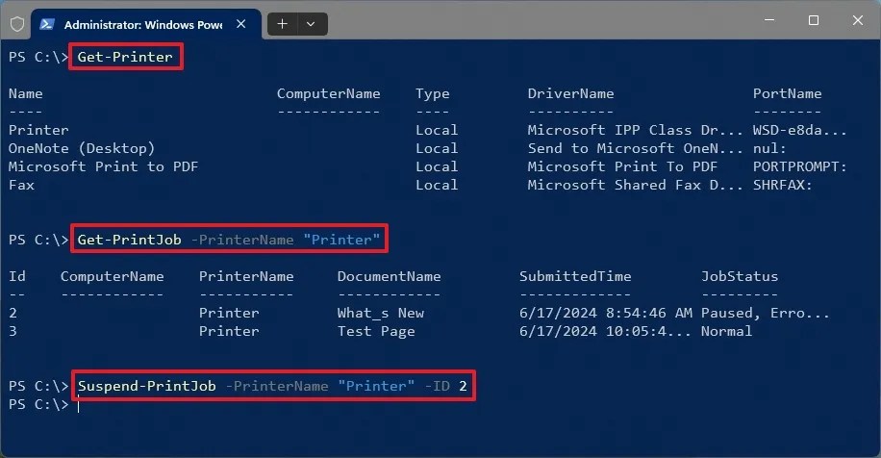The width and height of the screenshot is (881, 458).
Task: Click the "PORTPROMPT:" port name
Action: [x=799, y=166]
